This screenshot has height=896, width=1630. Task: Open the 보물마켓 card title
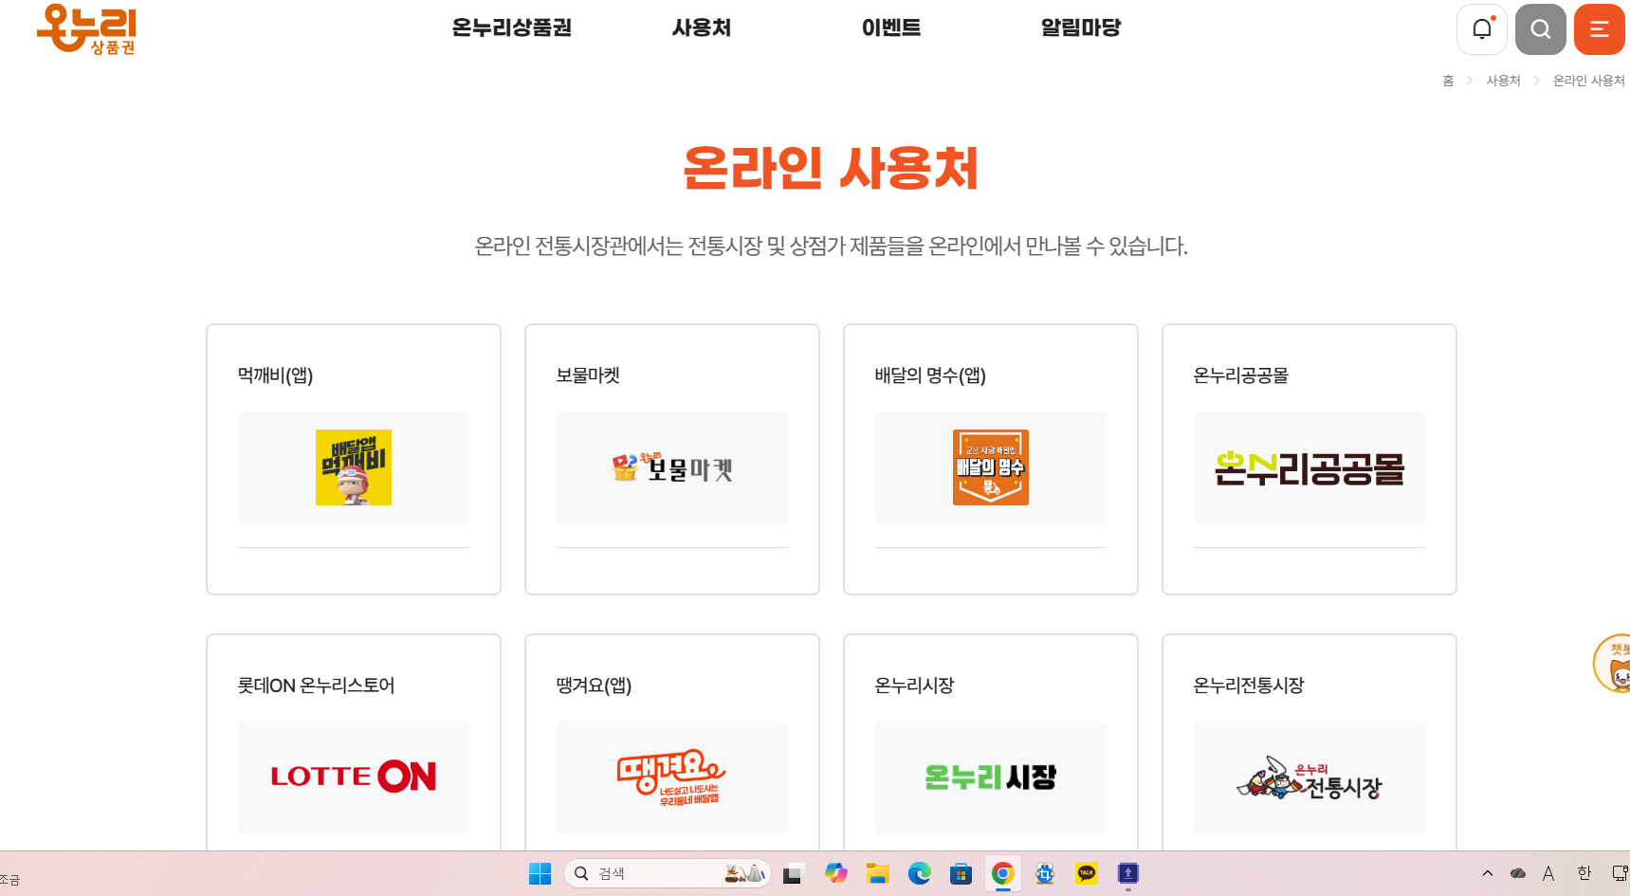click(588, 375)
